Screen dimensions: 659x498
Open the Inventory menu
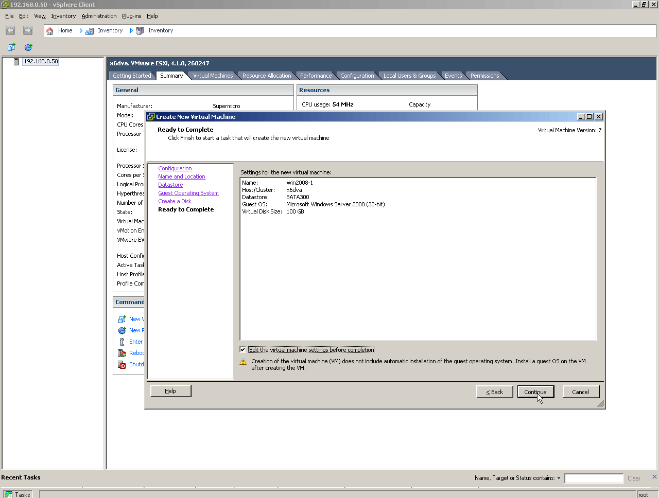[63, 16]
